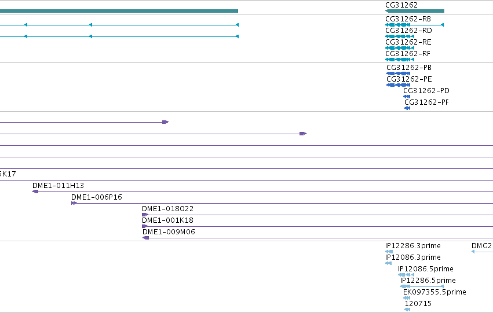Click the DME1-018O22 clone label
The image size is (493, 313).
(167, 209)
